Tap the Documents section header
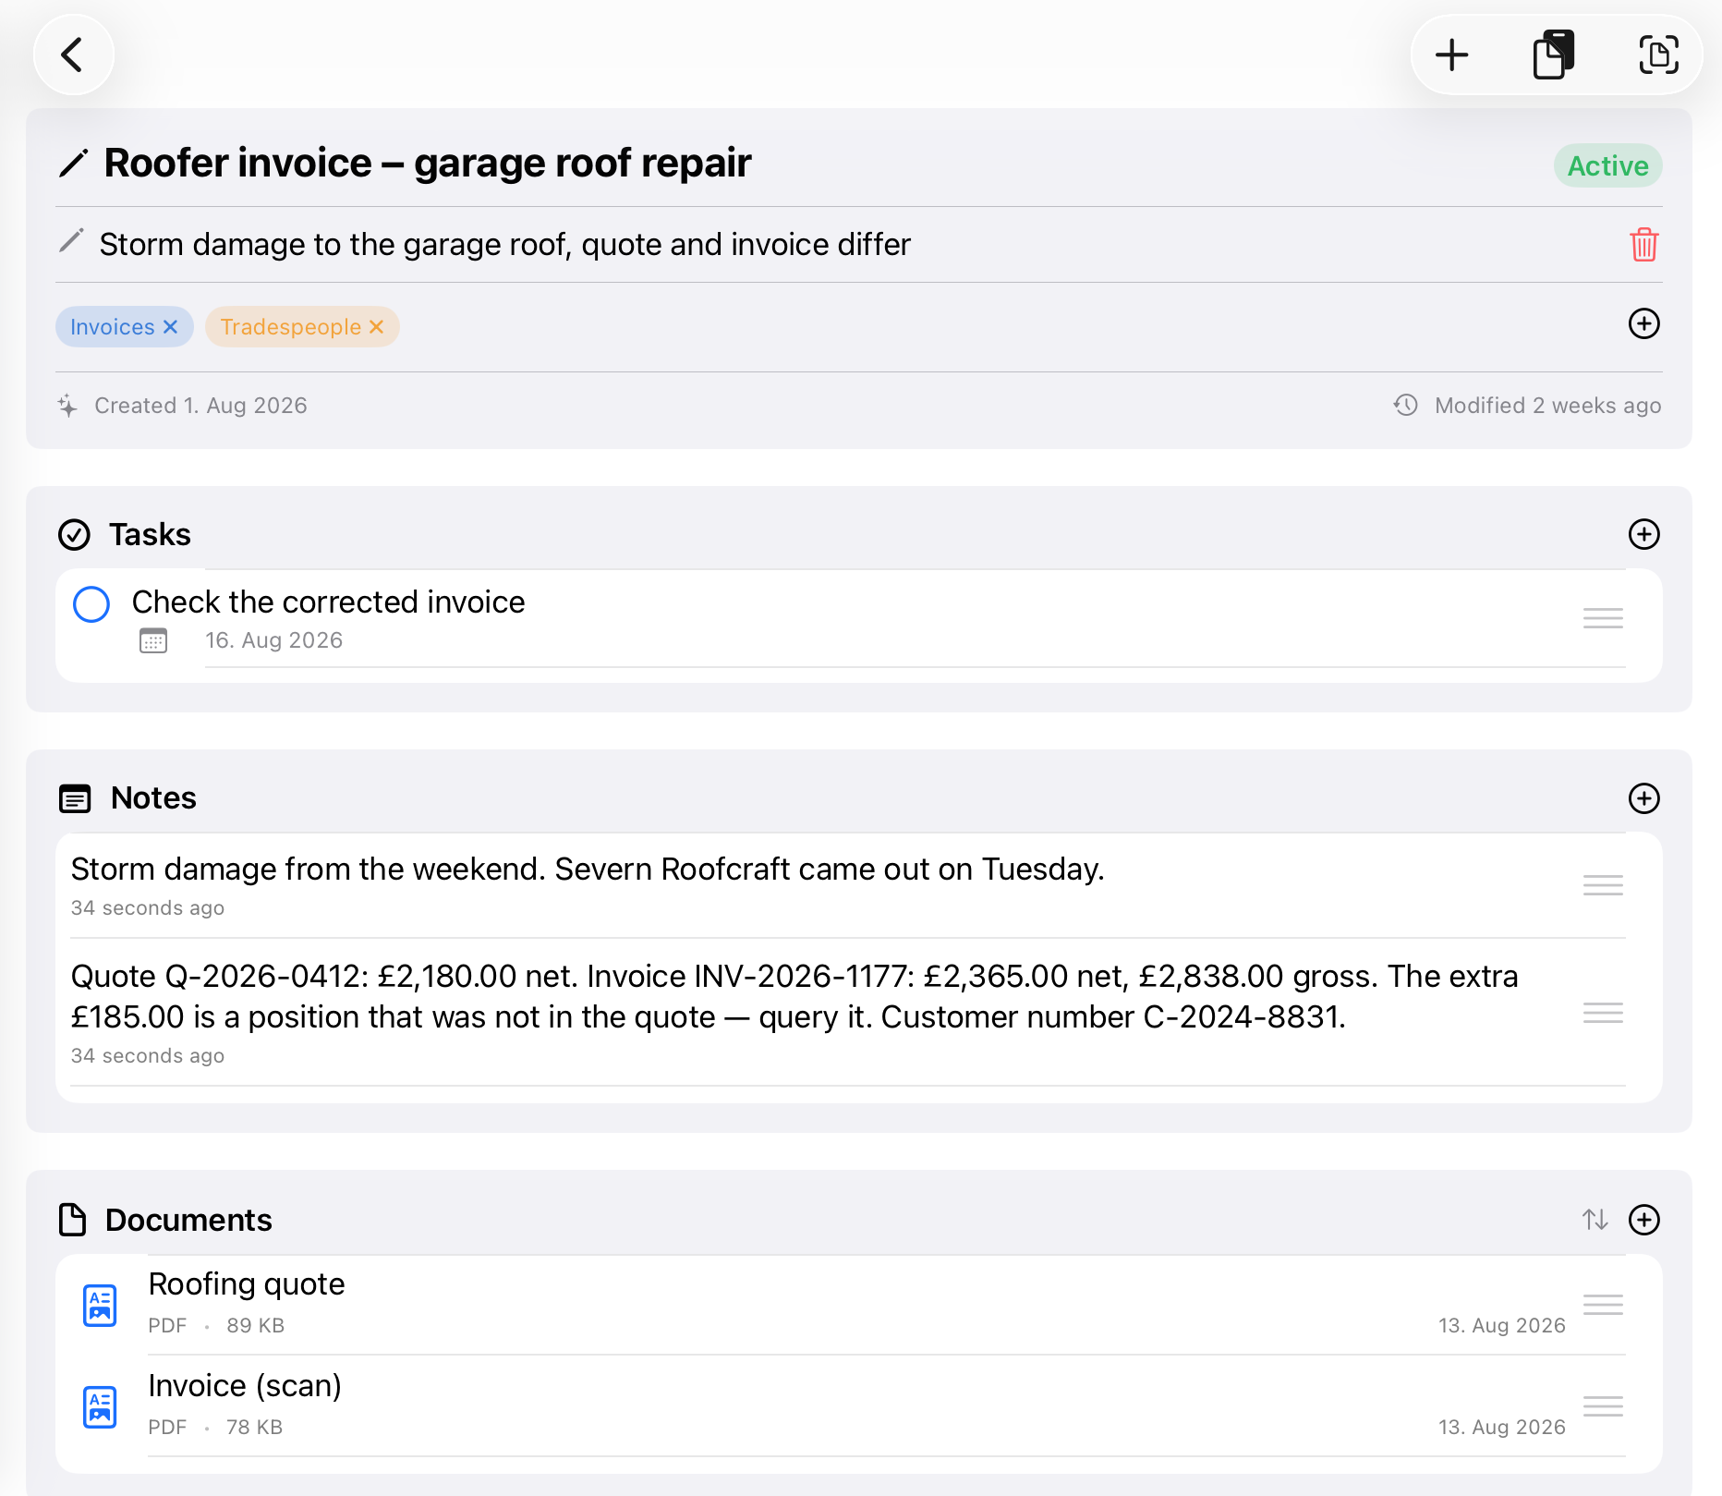The width and height of the screenshot is (1722, 1496). click(188, 1220)
